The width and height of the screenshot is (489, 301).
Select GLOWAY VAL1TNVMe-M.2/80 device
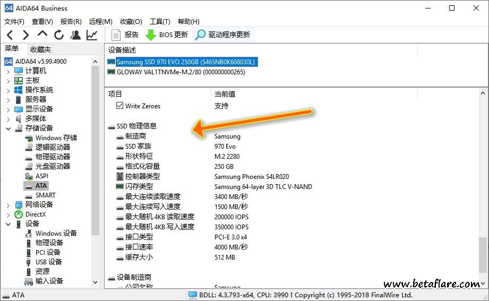[x=181, y=72]
